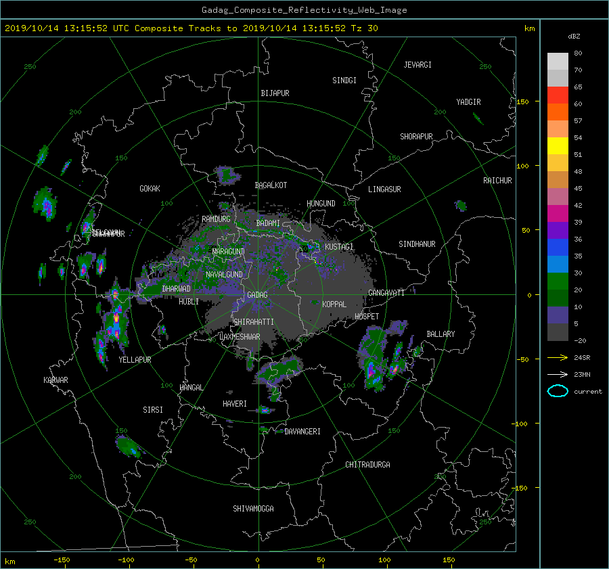Click the HUNGUND town label
Viewport: 609px width, 569px height.
(321, 204)
